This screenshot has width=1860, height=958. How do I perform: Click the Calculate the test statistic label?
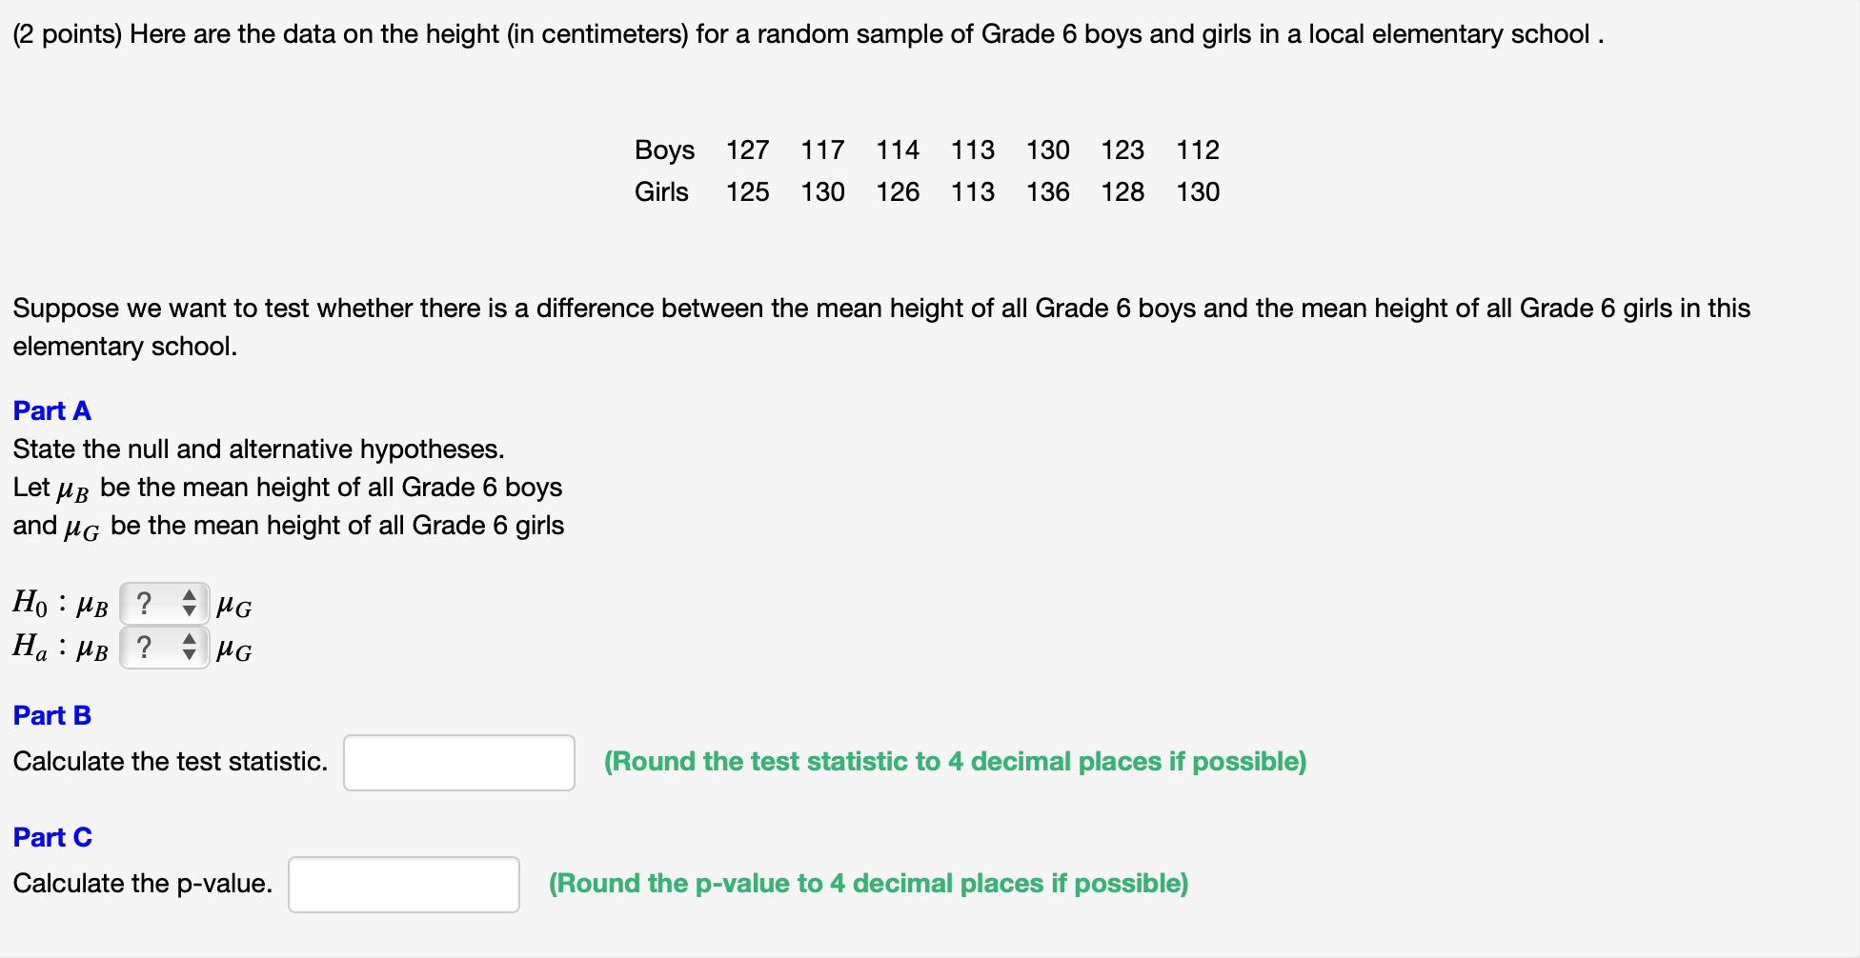[x=170, y=762]
